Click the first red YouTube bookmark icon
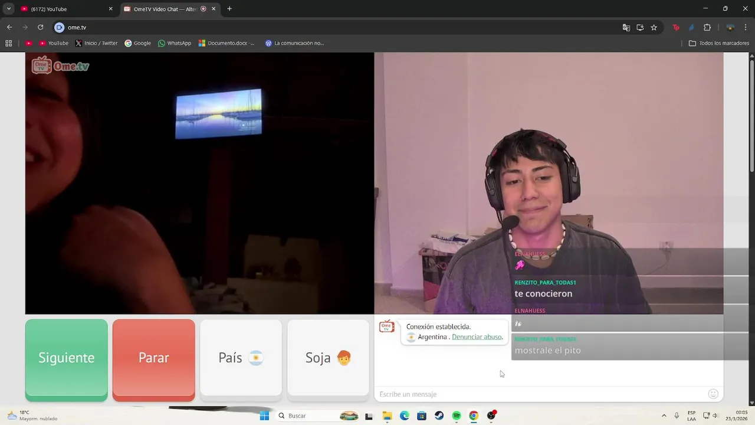755x425 pixels. (x=28, y=43)
